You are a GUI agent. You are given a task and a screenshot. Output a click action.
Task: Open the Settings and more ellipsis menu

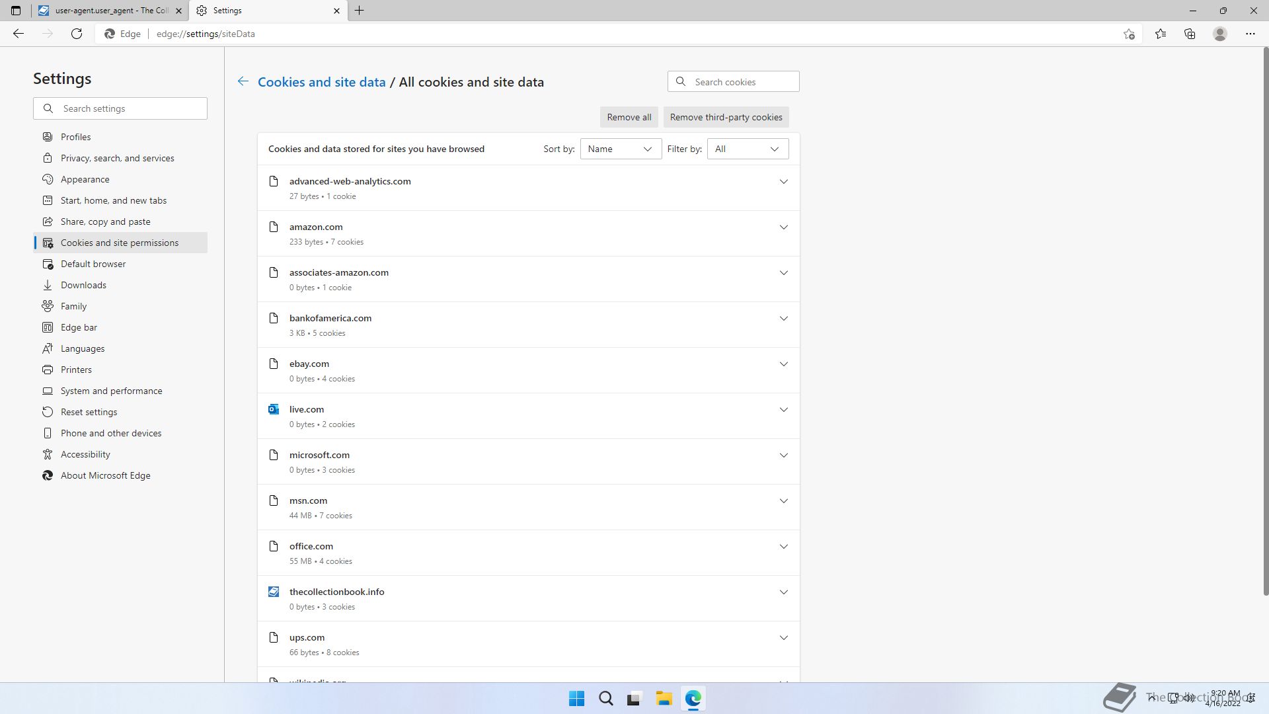click(1250, 34)
